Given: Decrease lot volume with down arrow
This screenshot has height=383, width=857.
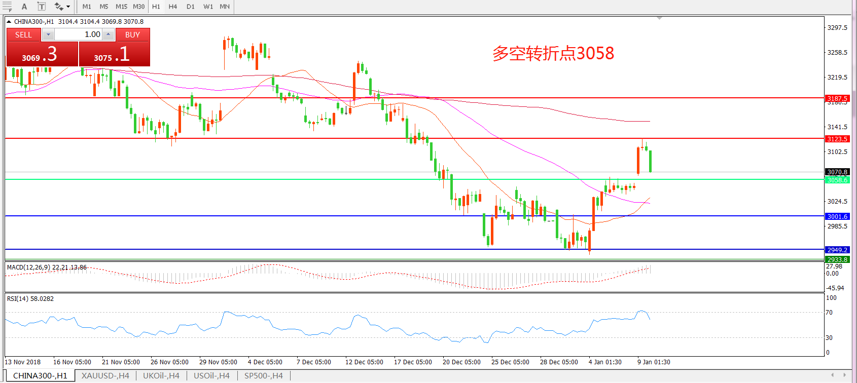Looking at the screenshot, I should [48, 34].
